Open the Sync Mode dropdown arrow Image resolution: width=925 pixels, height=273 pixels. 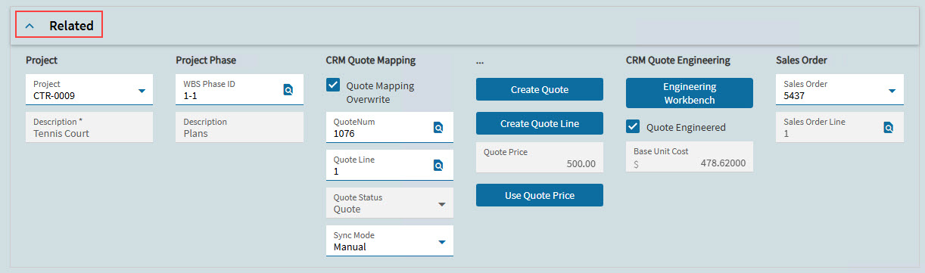442,242
